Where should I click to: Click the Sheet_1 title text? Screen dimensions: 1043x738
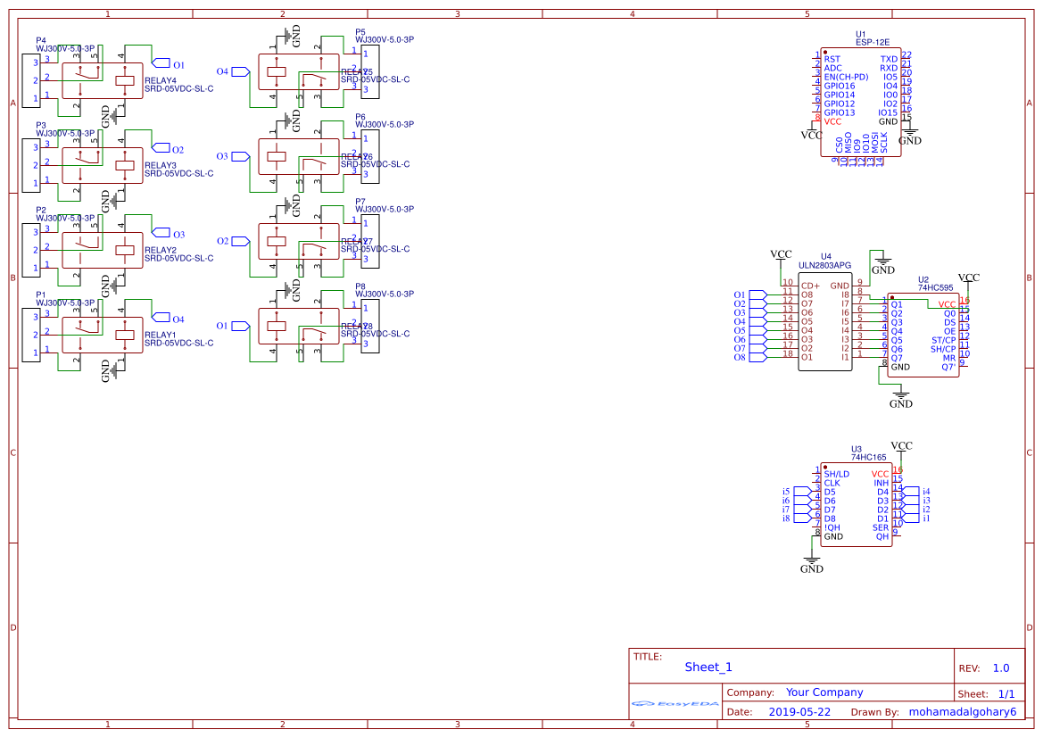click(x=708, y=668)
